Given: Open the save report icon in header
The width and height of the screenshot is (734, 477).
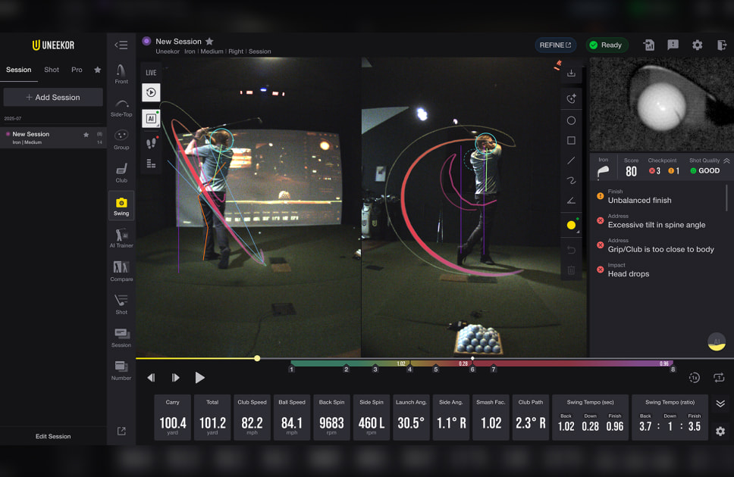Looking at the screenshot, I should click(x=649, y=45).
